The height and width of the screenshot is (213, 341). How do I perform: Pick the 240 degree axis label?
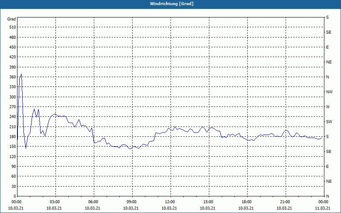point(13,117)
